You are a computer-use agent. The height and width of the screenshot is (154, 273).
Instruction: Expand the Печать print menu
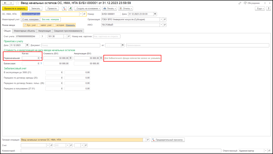point(110,9)
